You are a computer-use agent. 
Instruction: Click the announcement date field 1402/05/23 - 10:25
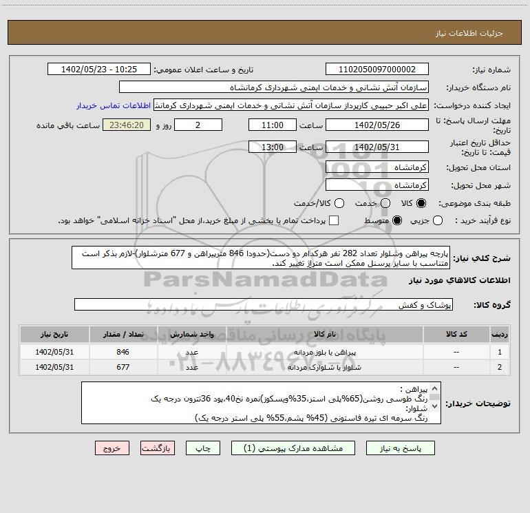tap(99, 70)
